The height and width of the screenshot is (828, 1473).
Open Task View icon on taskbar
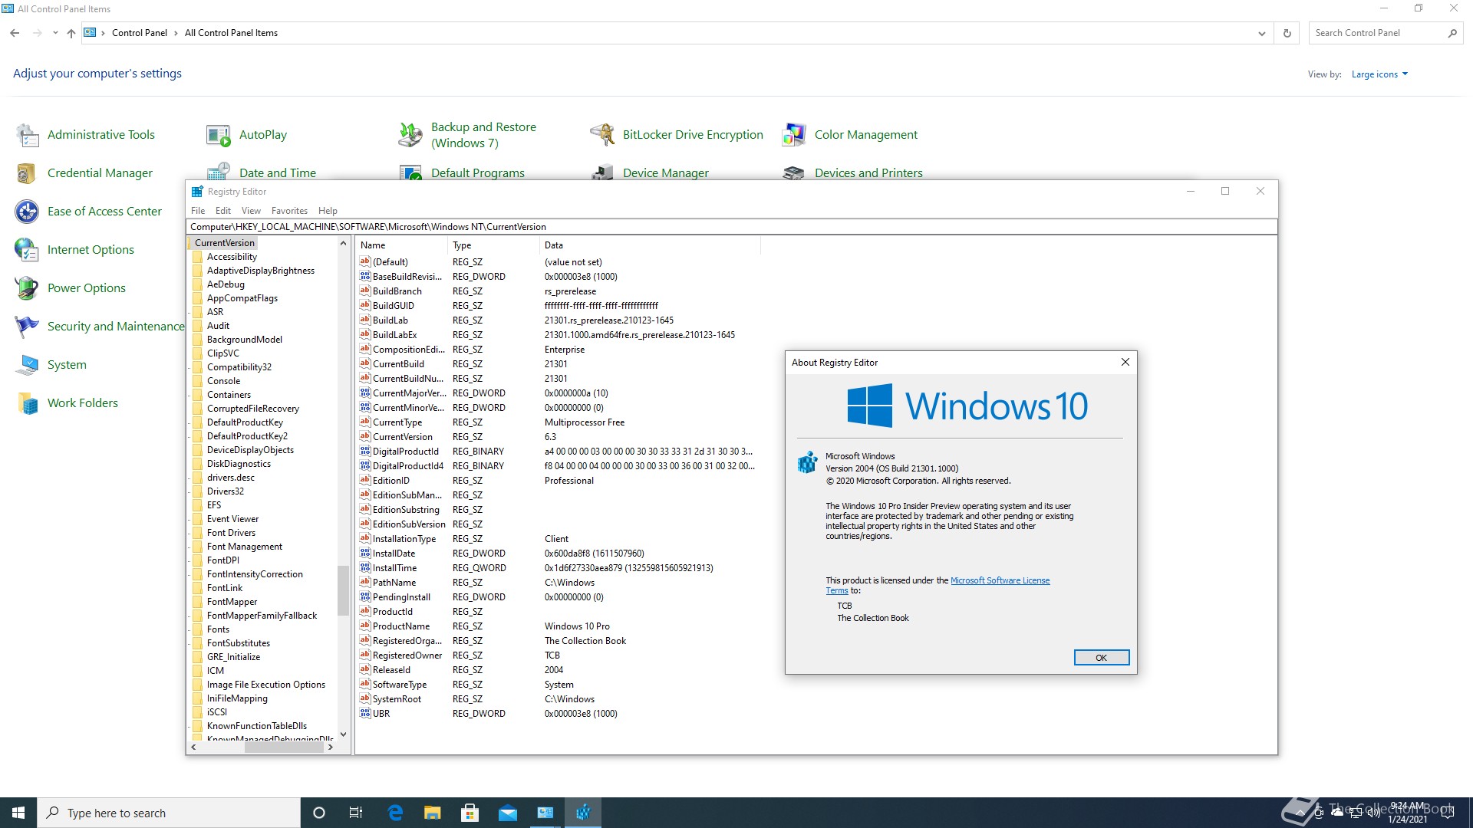(356, 813)
